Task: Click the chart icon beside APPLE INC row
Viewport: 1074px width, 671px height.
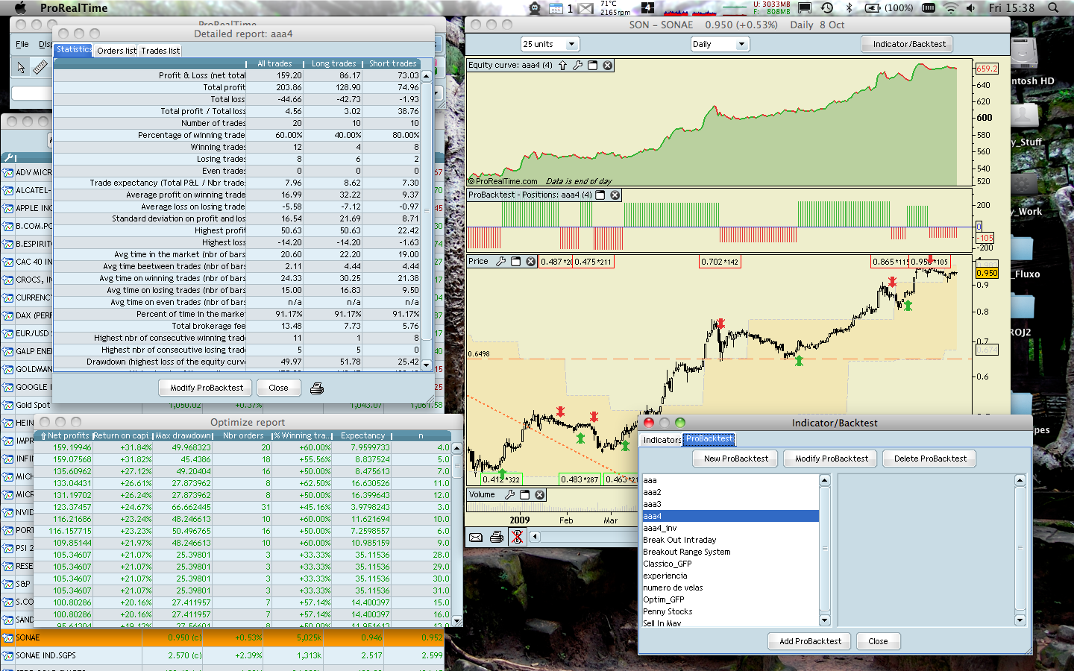Action: (x=8, y=209)
